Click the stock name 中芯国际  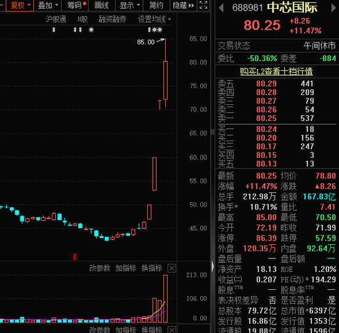[292, 7]
